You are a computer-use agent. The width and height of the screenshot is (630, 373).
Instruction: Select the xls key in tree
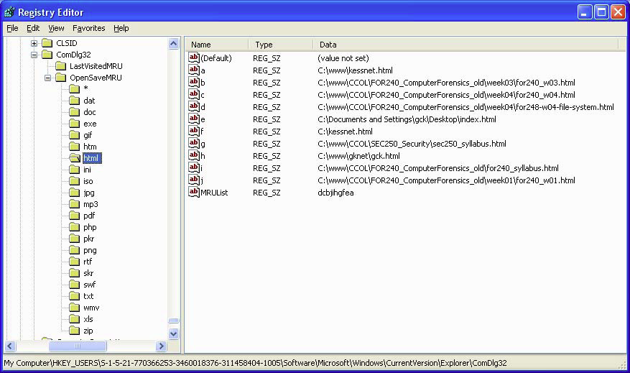click(88, 319)
